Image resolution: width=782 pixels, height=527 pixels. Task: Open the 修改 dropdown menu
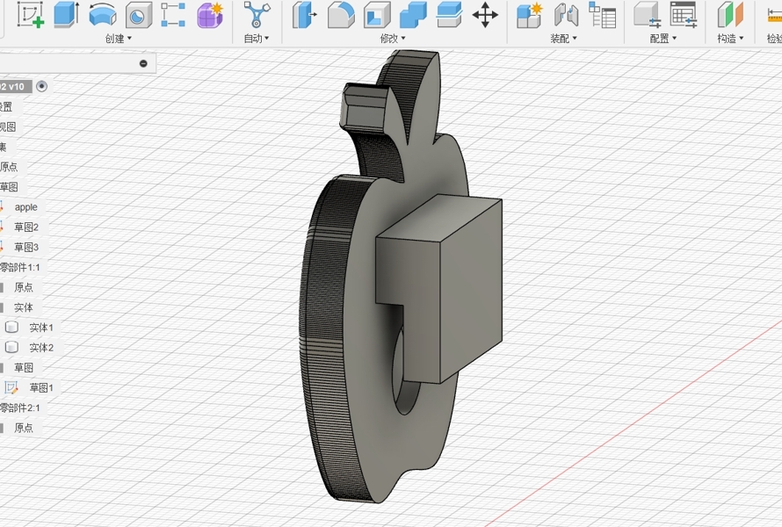coord(393,39)
